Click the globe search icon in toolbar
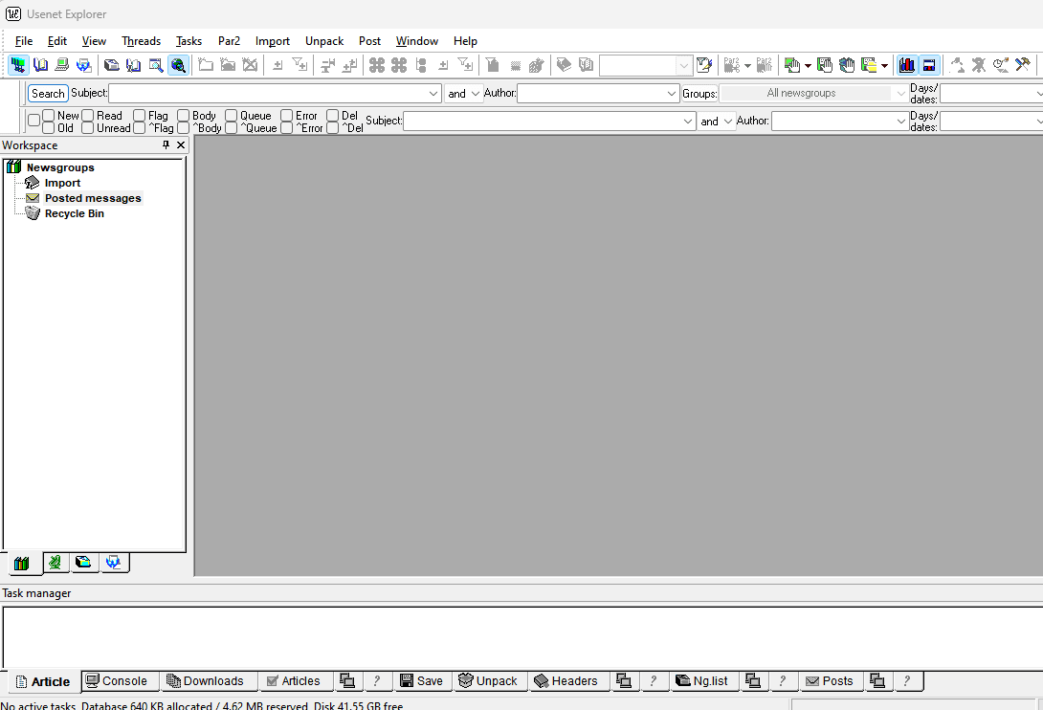 coord(178,65)
